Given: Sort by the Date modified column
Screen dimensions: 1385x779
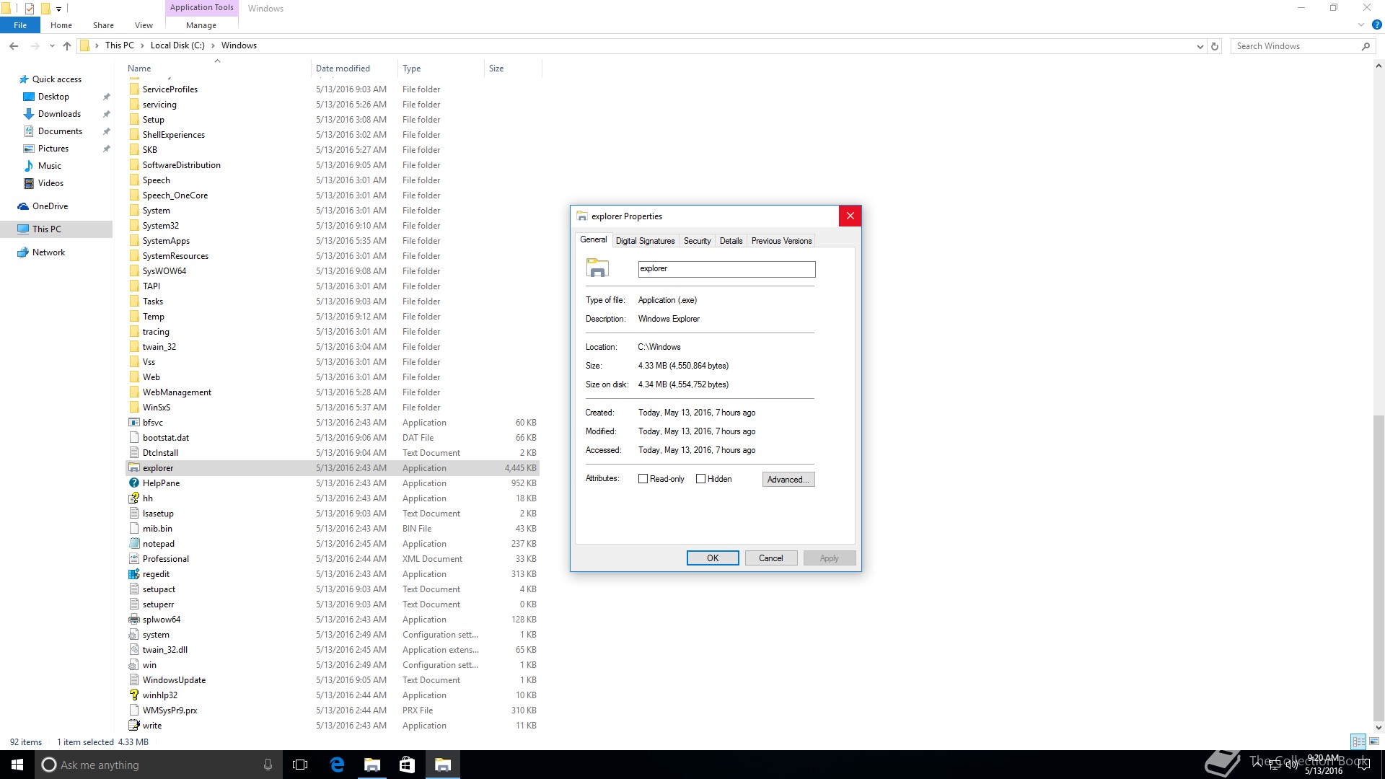Looking at the screenshot, I should pos(353,69).
